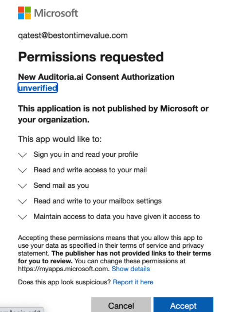Expand chevron beside mailbox settings permission

(22, 202)
